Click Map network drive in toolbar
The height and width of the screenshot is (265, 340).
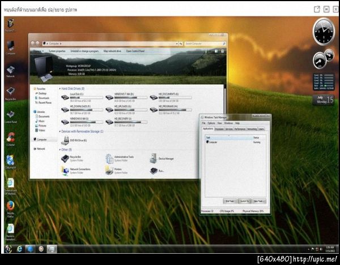(x=112, y=51)
